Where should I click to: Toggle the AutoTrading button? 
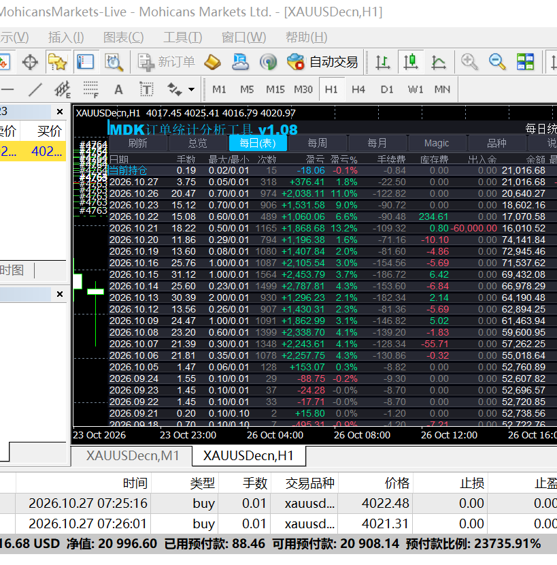322,63
